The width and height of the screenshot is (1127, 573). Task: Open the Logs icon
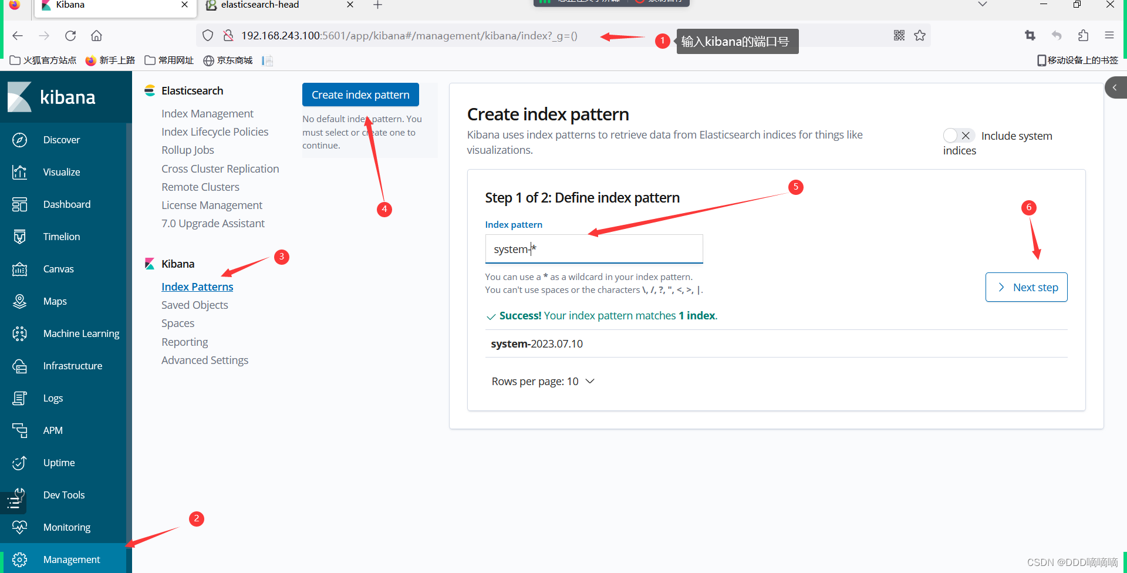(x=19, y=398)
